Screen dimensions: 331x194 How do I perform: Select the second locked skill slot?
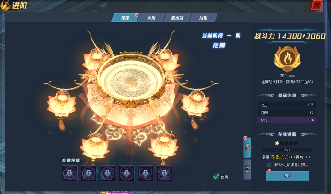point(89,173)
